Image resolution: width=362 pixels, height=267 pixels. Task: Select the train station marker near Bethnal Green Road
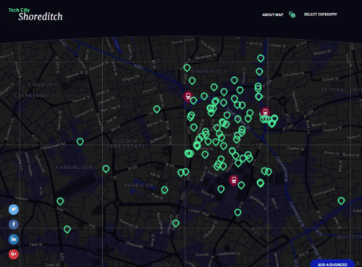tap(265, 112)
